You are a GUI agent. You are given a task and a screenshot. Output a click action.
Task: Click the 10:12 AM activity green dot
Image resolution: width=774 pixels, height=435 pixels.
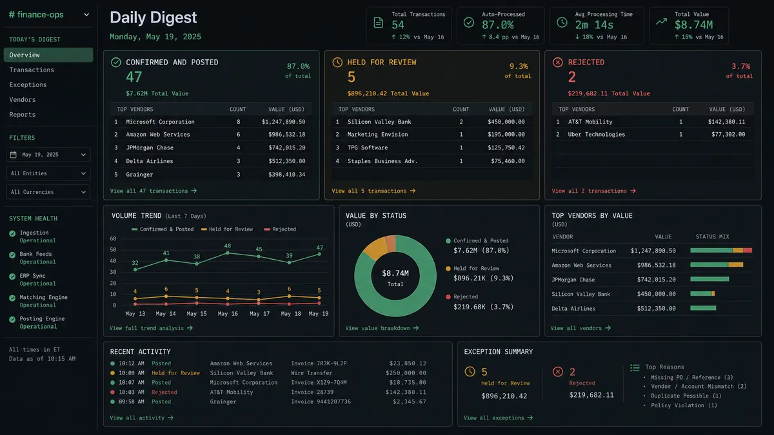[x=113, y=363]
